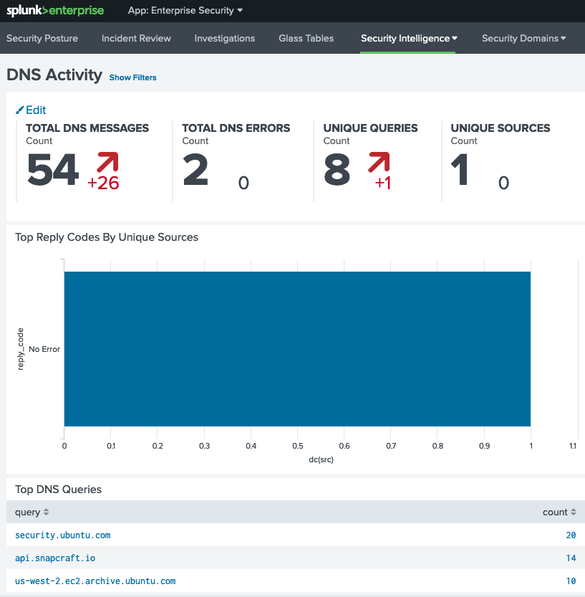
Task: Click the us-west-2.ec2.archive.ubuntu.com entry
Action: tap(96, 581)
